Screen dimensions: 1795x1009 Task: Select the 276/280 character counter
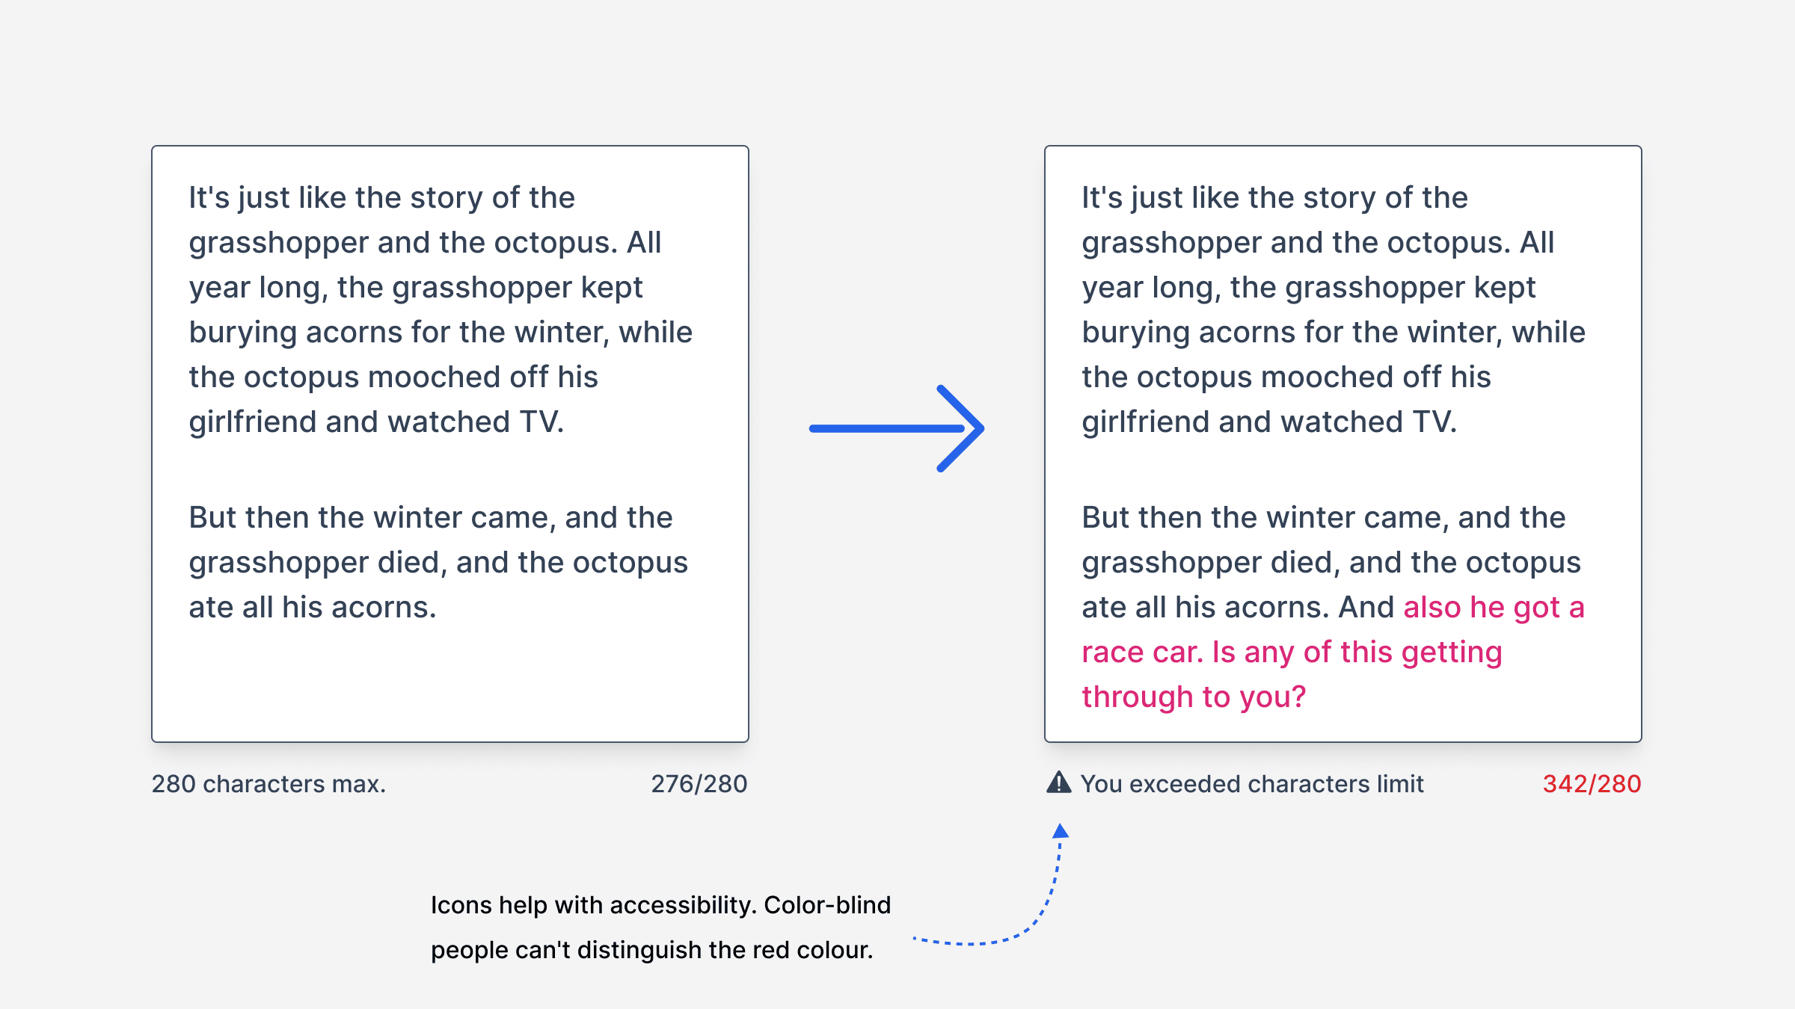click(x=699, y=783)
